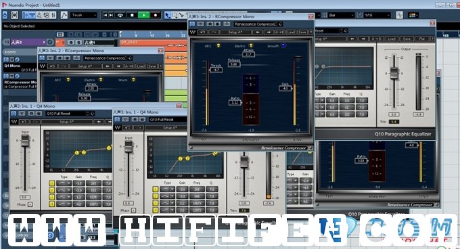Screen dimensions: 460x249
Task: Toggle the Smooth mode button in RCompressor
Action: point(283,46)
